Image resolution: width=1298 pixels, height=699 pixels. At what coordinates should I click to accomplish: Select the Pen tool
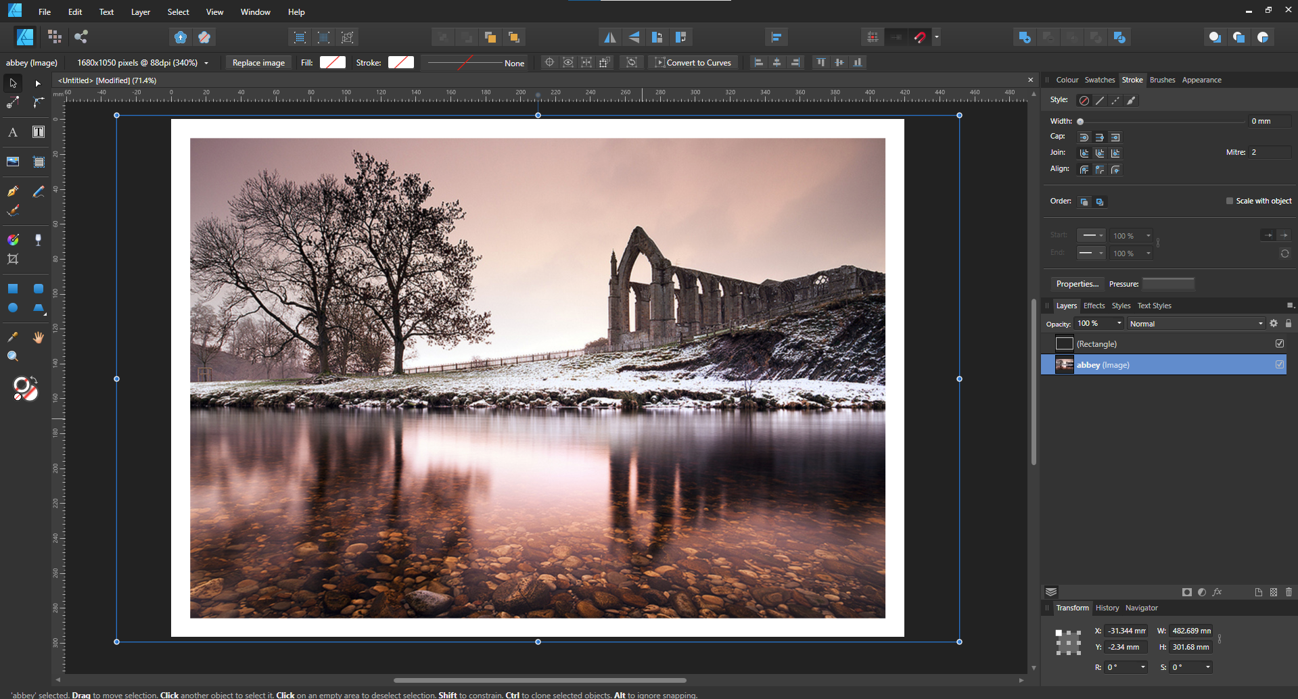(x=13, y=191)
